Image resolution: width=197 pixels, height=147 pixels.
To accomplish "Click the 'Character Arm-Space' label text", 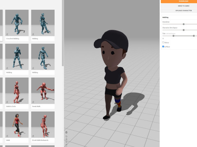I will (x=170, y=28).
